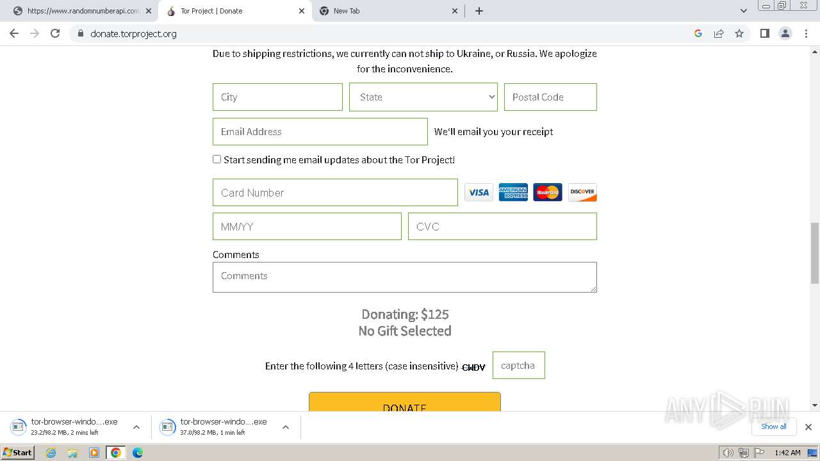Viewport: 820px width, 461px height.
Task: Click the MasterCard logo
Action: click(548, 192)
